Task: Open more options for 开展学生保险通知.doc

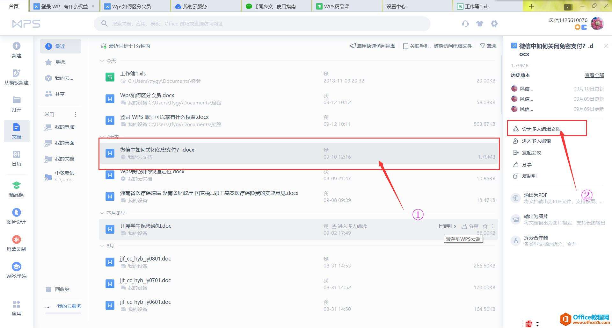Action: tap(492, 226)
